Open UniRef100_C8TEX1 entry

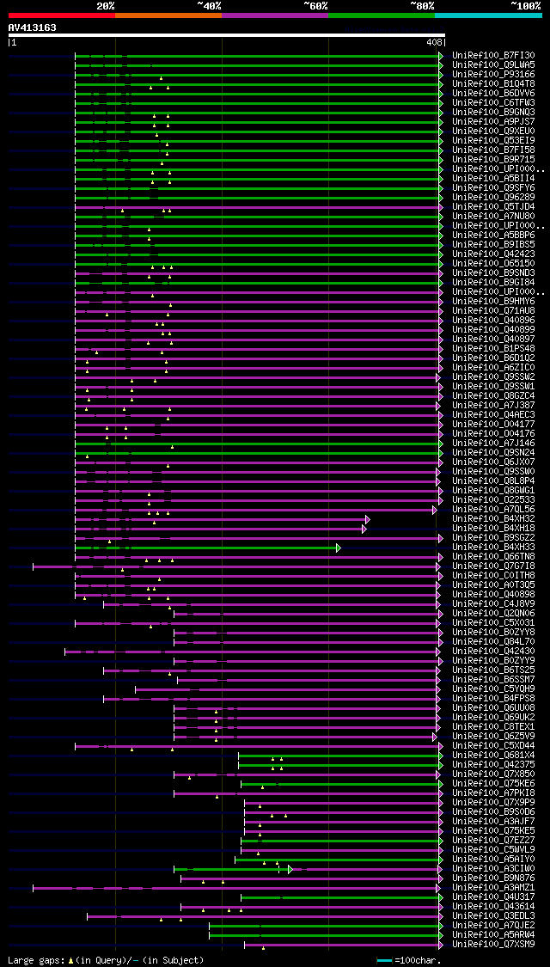click(x=493, y=727)
